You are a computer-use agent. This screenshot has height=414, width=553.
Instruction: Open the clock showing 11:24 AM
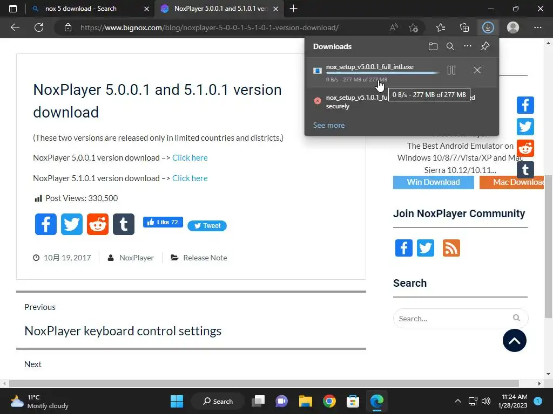(512, 401)
